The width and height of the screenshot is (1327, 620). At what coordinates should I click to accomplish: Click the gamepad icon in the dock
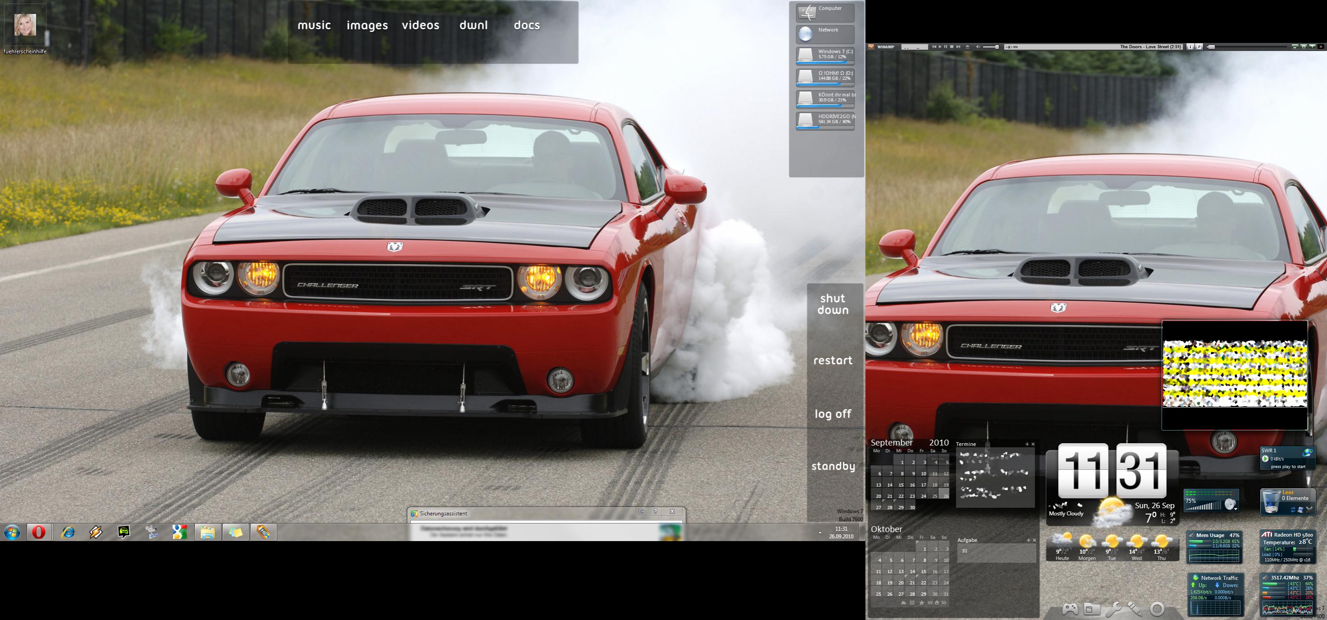click(x=1070, y=609)
